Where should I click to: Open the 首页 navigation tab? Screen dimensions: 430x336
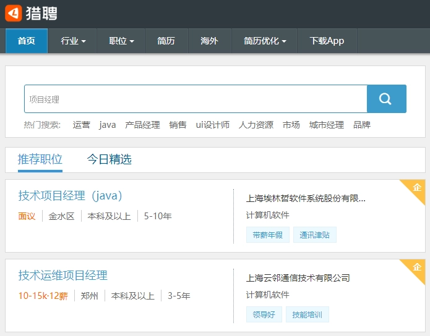click(x=27, y=41)
